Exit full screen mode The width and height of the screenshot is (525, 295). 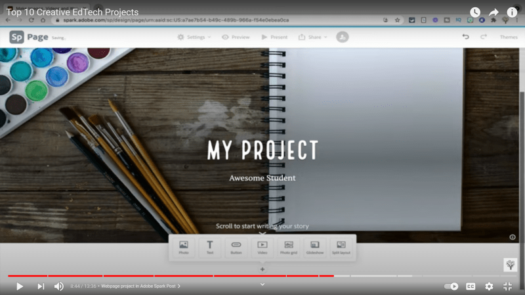(x=507, y=286)
